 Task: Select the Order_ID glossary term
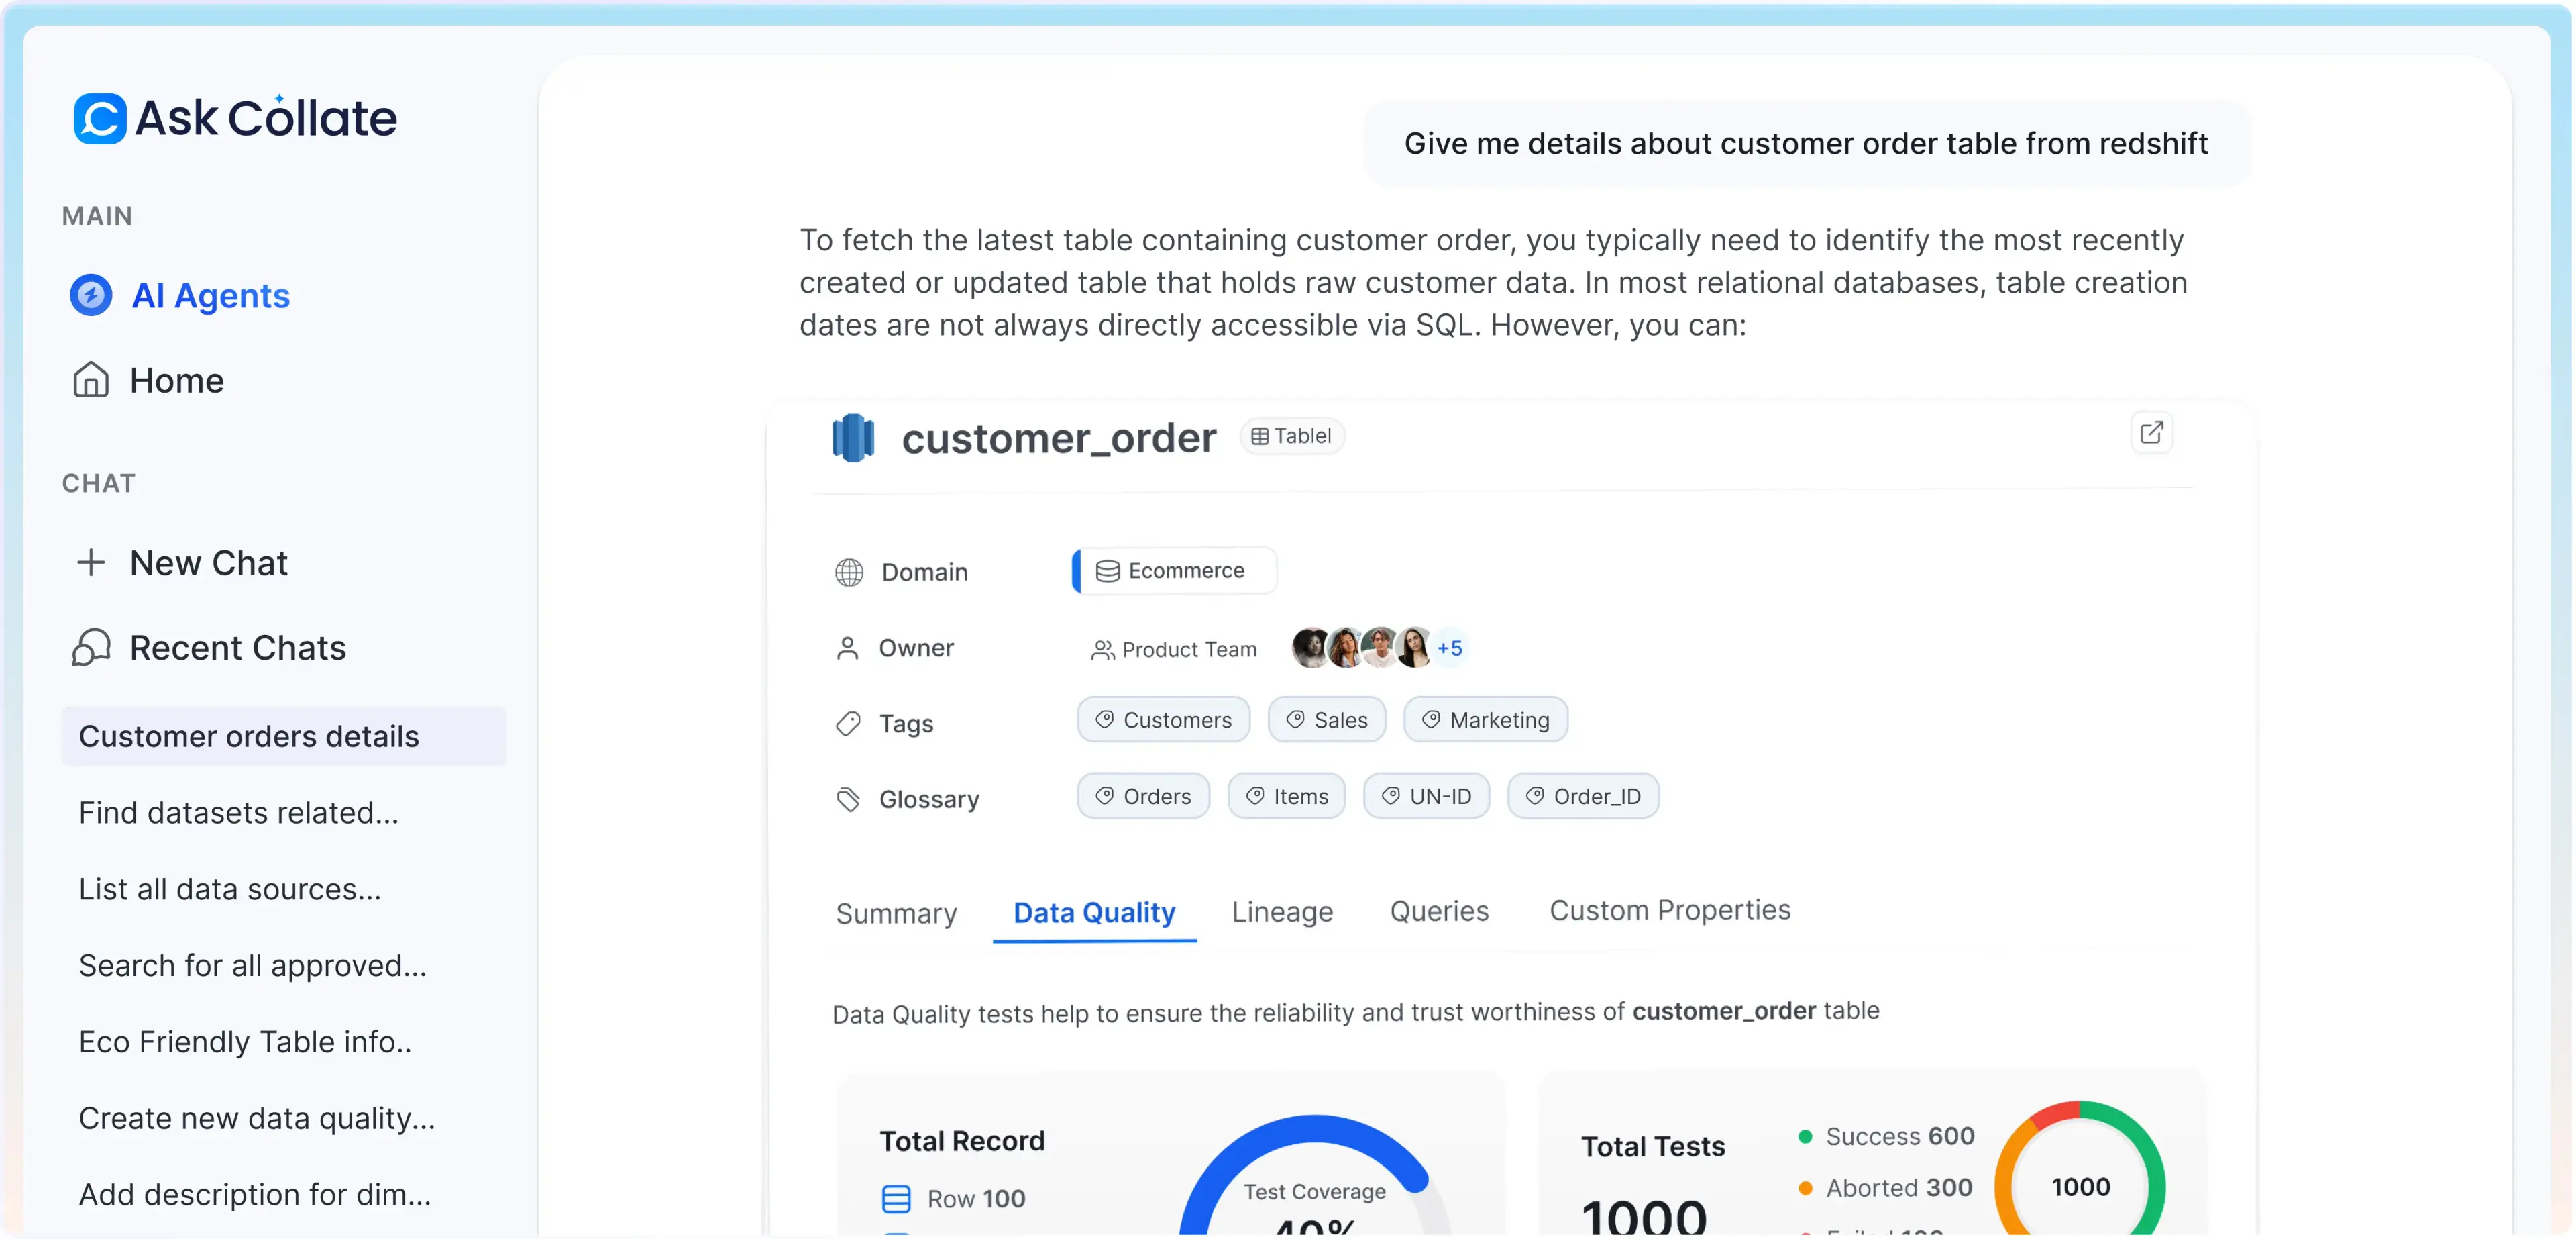tap(1583, 797)
